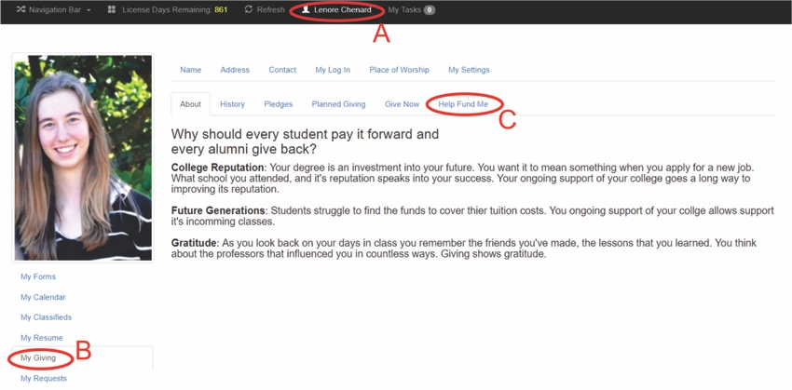Viewport: 792px width, 390px height.
Task: Open the Help Fund Me tab
Action: coord(463,104)
